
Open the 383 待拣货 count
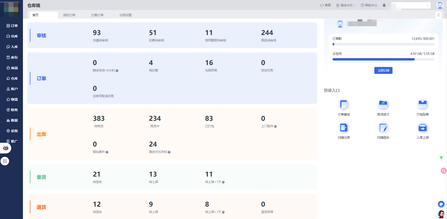(99, 119)
